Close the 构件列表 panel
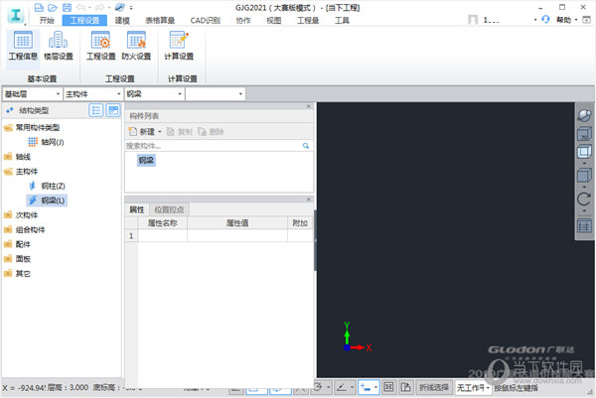Viewport: 596px width, 398px height. [x=309, y=106]
